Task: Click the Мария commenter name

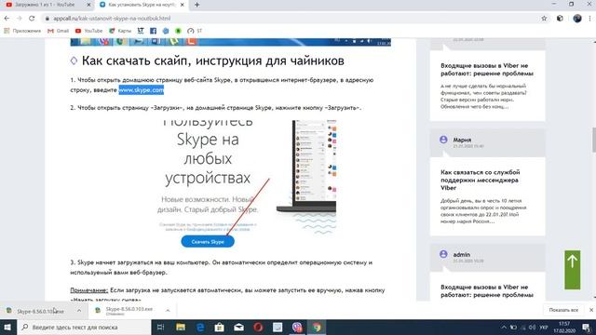Action: coord(462,140)
